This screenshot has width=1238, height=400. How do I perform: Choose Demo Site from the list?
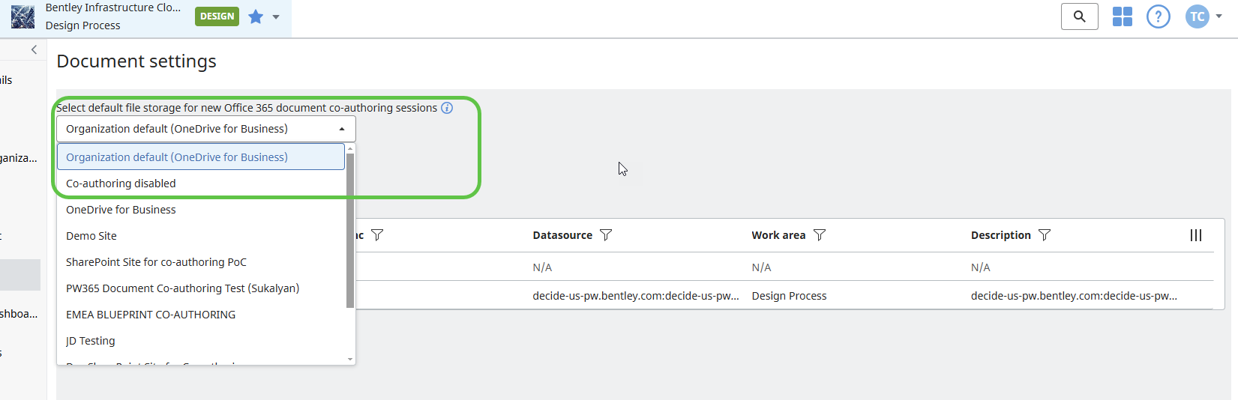point(201,236)
